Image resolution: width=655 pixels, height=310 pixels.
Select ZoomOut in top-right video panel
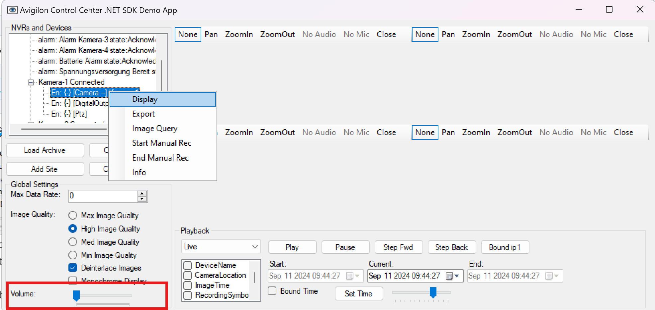click(515, 34)
